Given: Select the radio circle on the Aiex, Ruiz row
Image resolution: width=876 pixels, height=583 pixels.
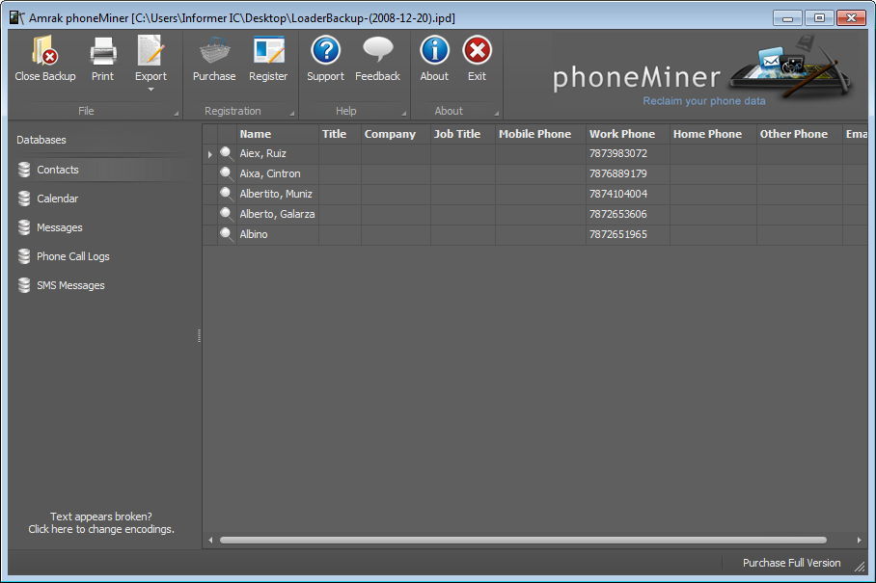Looking at the screenshot, I should [224, 153].
